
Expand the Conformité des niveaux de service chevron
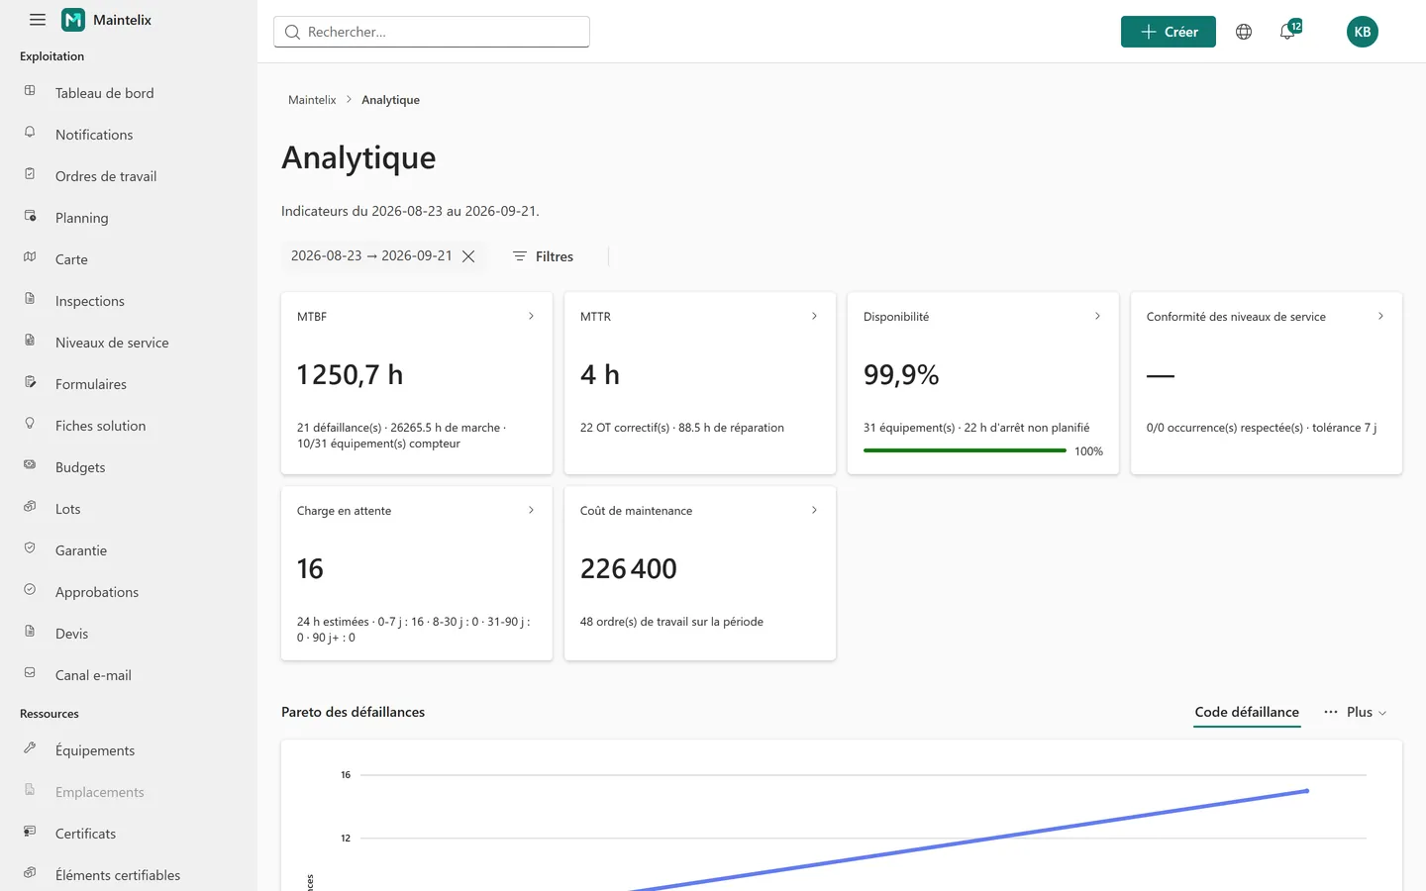point(1380,316)
